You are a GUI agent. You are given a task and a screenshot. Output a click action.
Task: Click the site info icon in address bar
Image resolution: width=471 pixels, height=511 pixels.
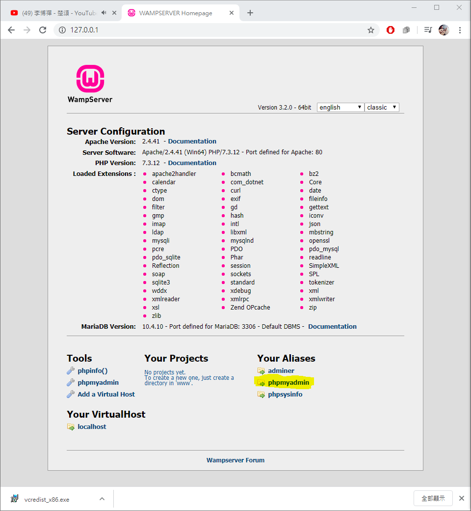coord(62,30)
